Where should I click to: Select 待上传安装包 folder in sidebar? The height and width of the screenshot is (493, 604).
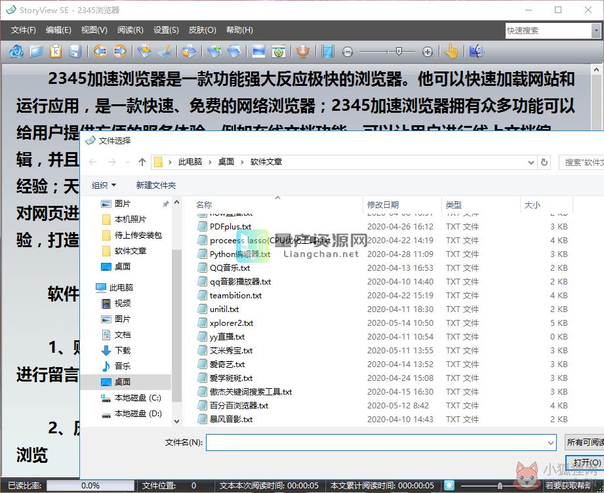point(131,235)
